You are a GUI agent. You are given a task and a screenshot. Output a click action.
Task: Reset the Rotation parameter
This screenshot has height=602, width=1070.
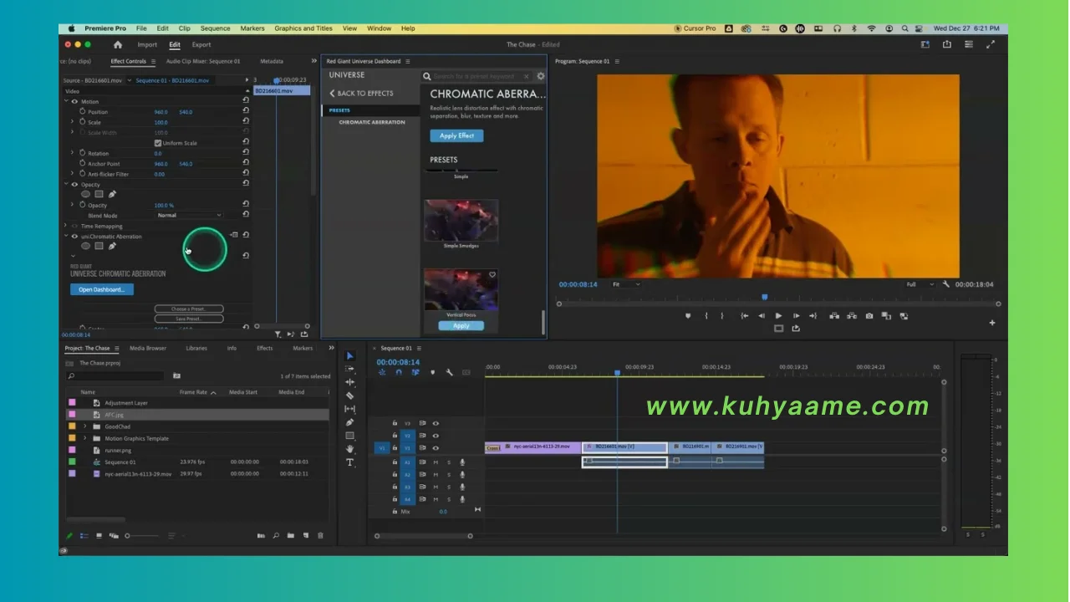(x=246, y=153)
